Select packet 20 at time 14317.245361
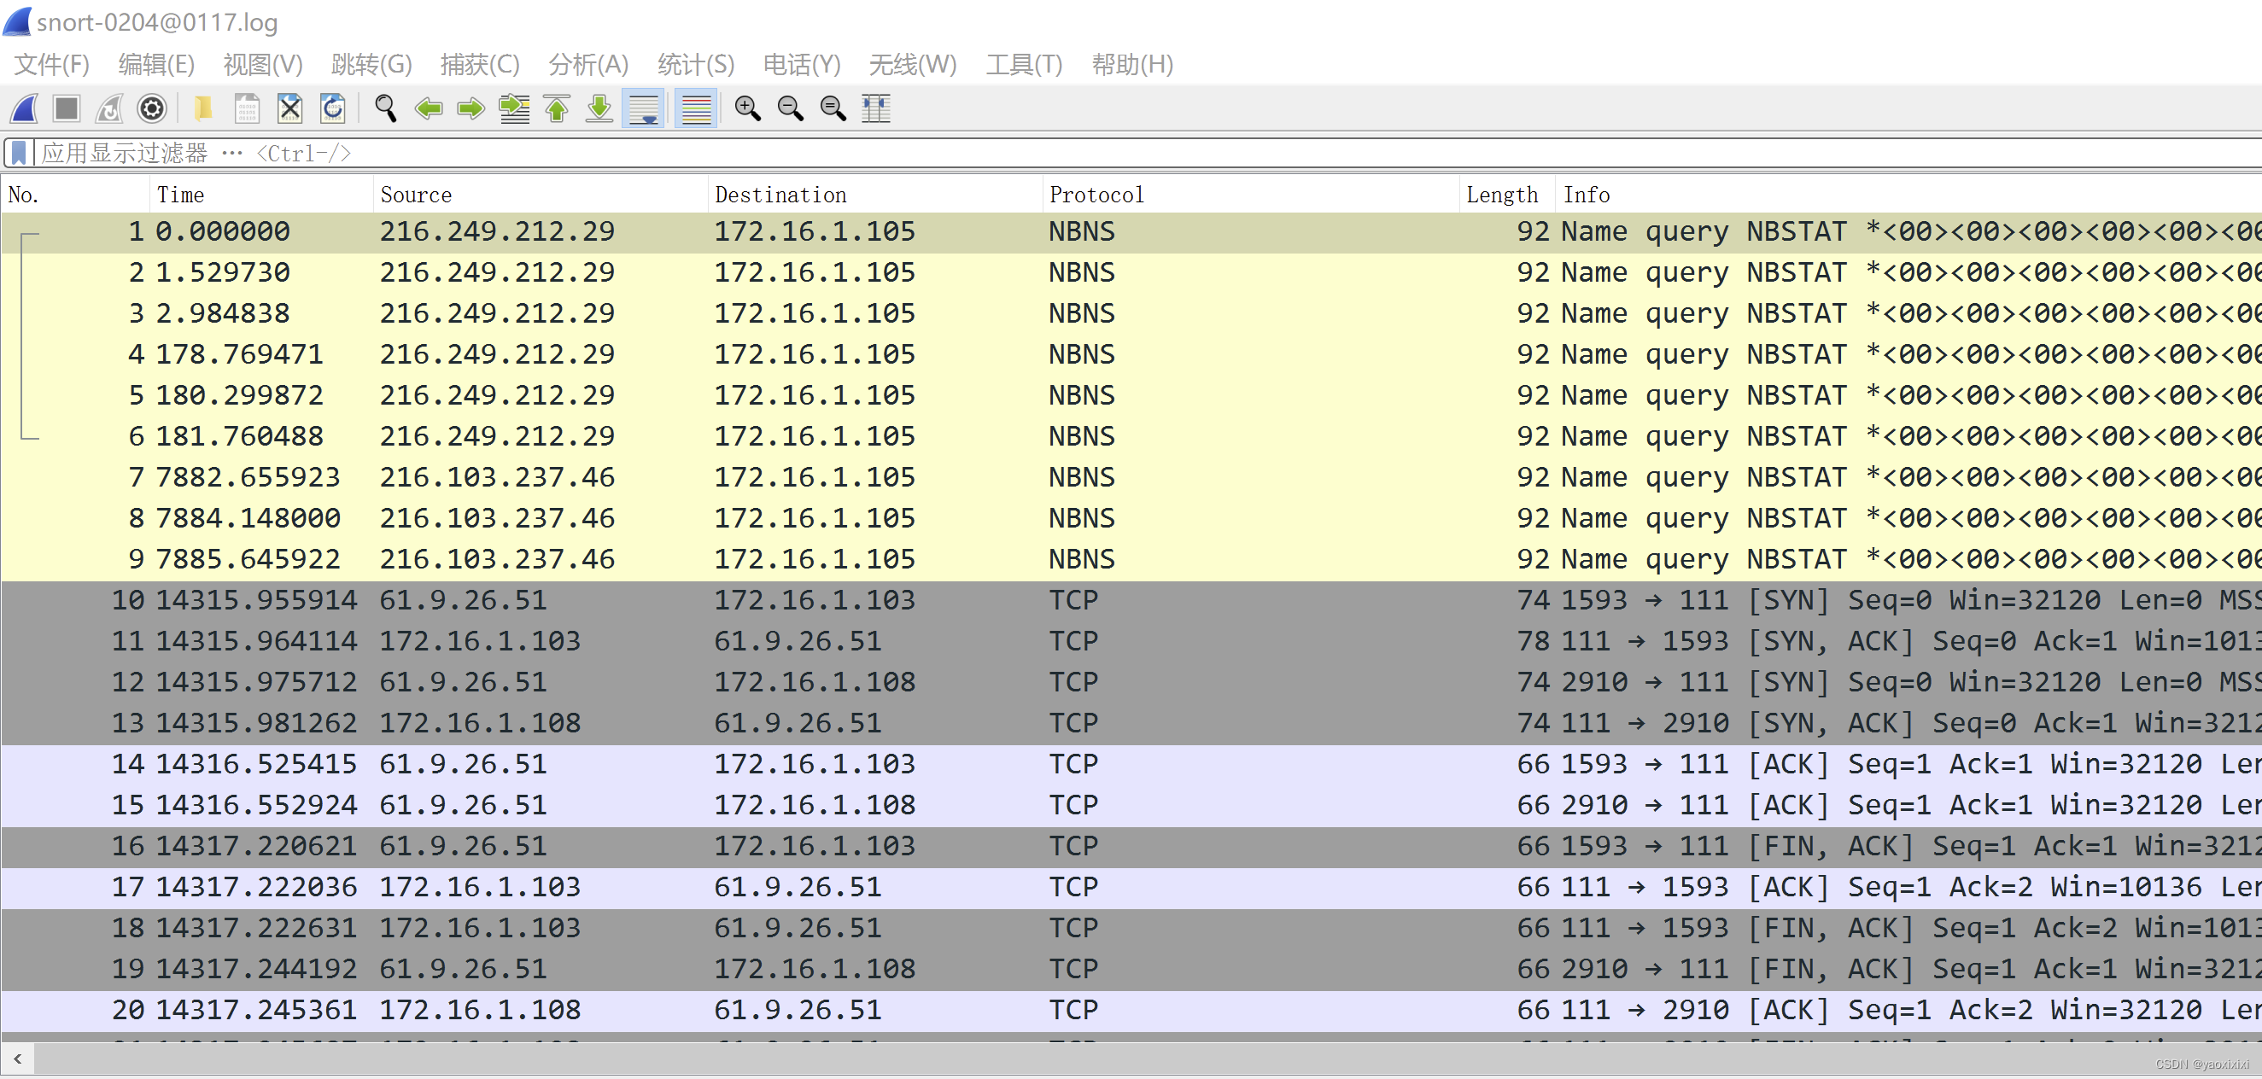Image resolution: width=2262 pixels, height=1079 pixels. (1131, 1011)
